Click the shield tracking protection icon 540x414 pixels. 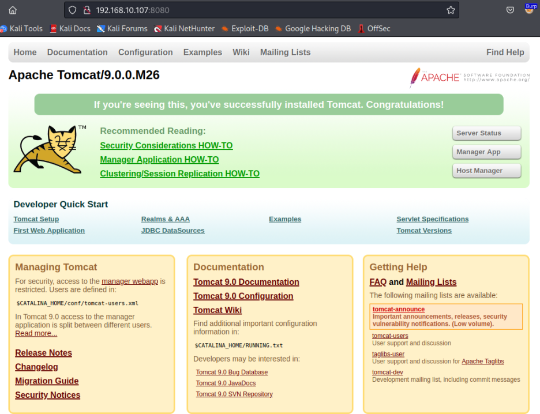click(x=72, y=10)
